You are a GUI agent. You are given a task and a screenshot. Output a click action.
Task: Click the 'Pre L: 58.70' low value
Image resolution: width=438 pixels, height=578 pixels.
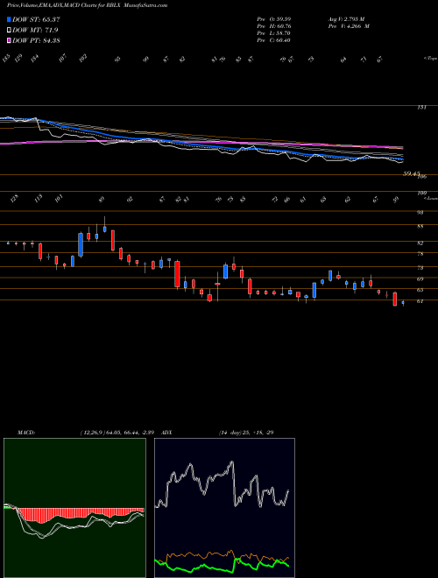coord(273,33)
